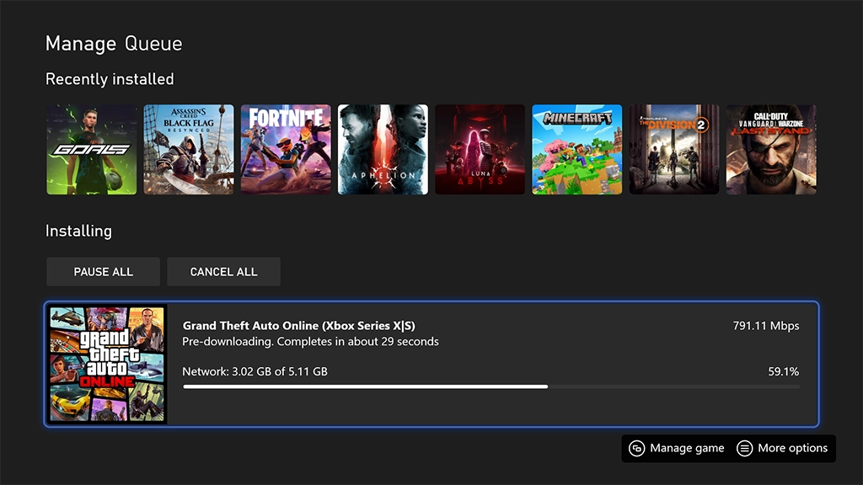The height and width of the screenshot is (485, 863).
Task: Click the Grand Theft Auto Online cover art
Action: pos(107,364)
